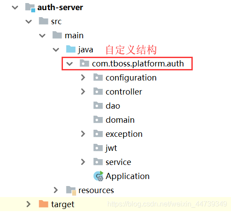Click the src folder icon
The image size is (231, 212).
(44, 21)
